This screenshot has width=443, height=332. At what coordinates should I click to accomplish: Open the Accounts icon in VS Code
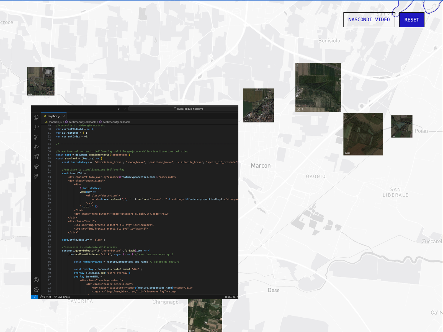(36, 280)
